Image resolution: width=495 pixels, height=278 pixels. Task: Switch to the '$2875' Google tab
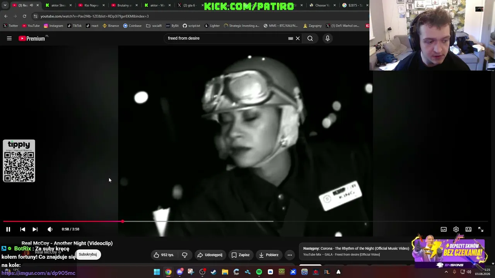point(355,5)
